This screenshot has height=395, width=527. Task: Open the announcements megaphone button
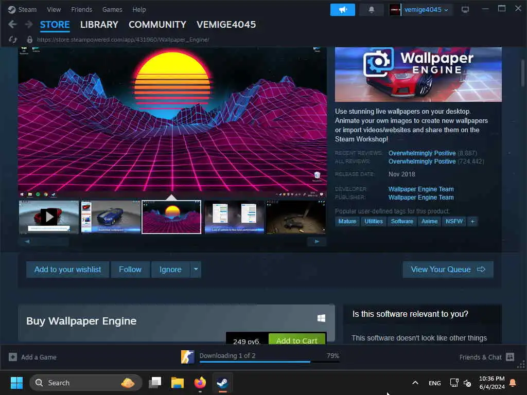point(342,10)
